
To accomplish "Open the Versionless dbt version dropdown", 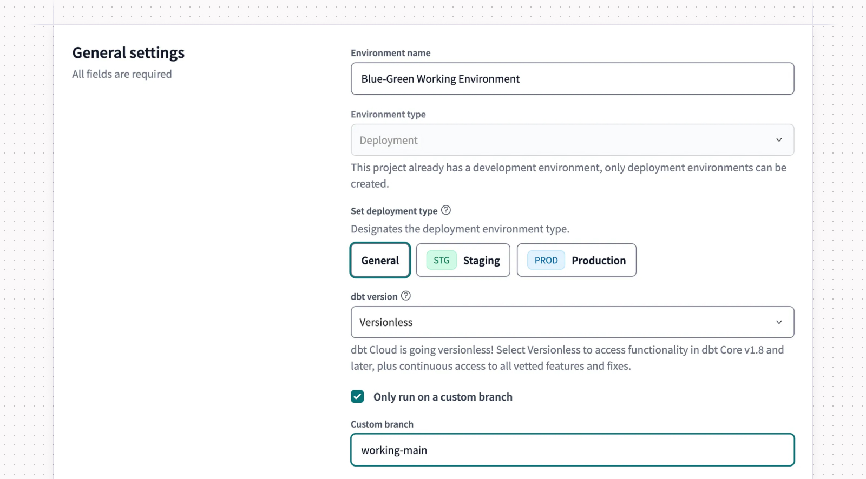I will tap(572, 322).
